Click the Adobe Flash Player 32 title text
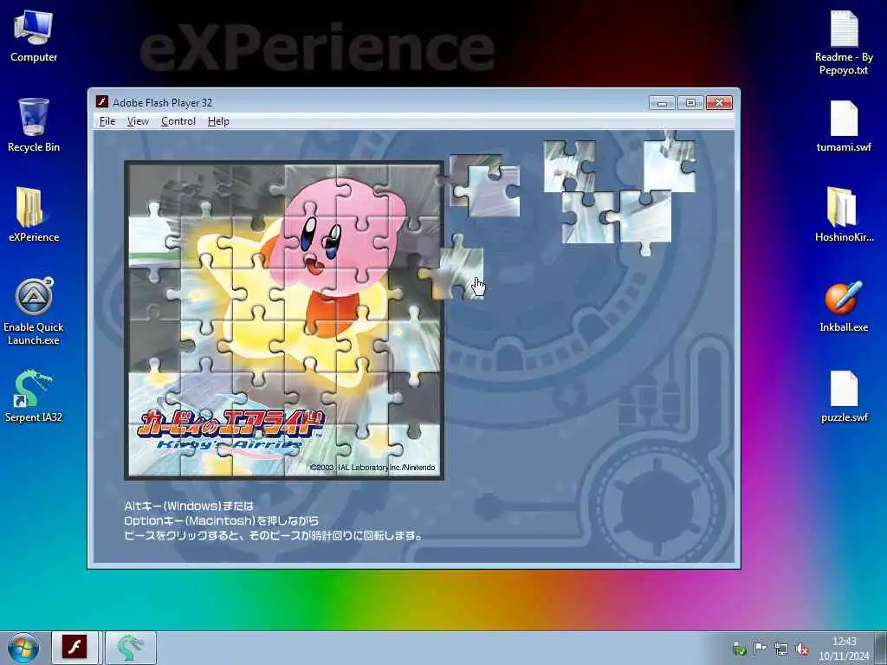 pos(162,103)
